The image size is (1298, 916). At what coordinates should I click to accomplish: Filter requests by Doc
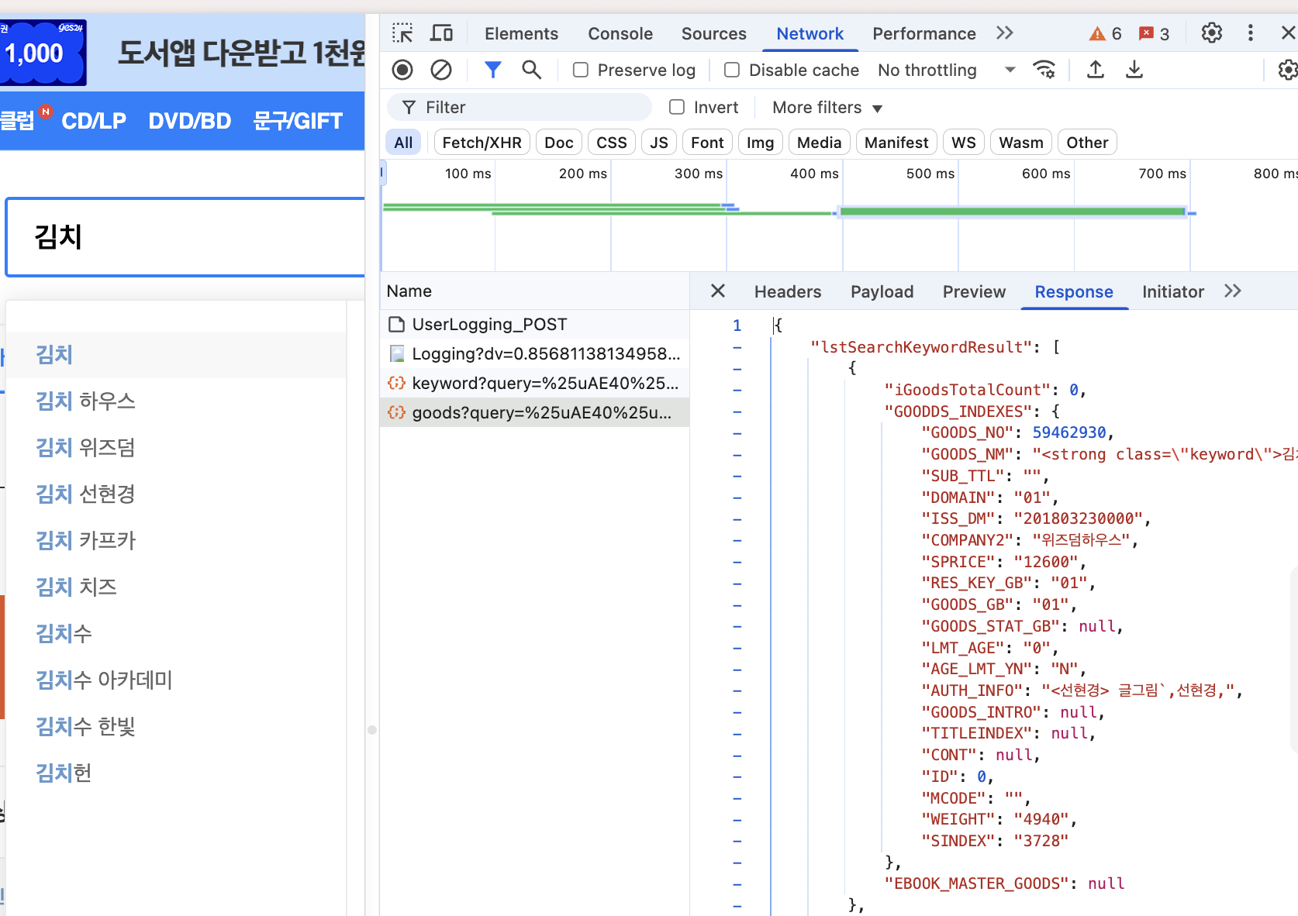[x=558, y=143]
